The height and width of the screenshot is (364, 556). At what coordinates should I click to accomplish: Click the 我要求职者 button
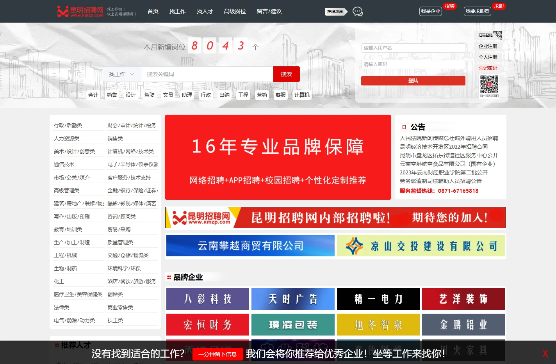point(478,11)
